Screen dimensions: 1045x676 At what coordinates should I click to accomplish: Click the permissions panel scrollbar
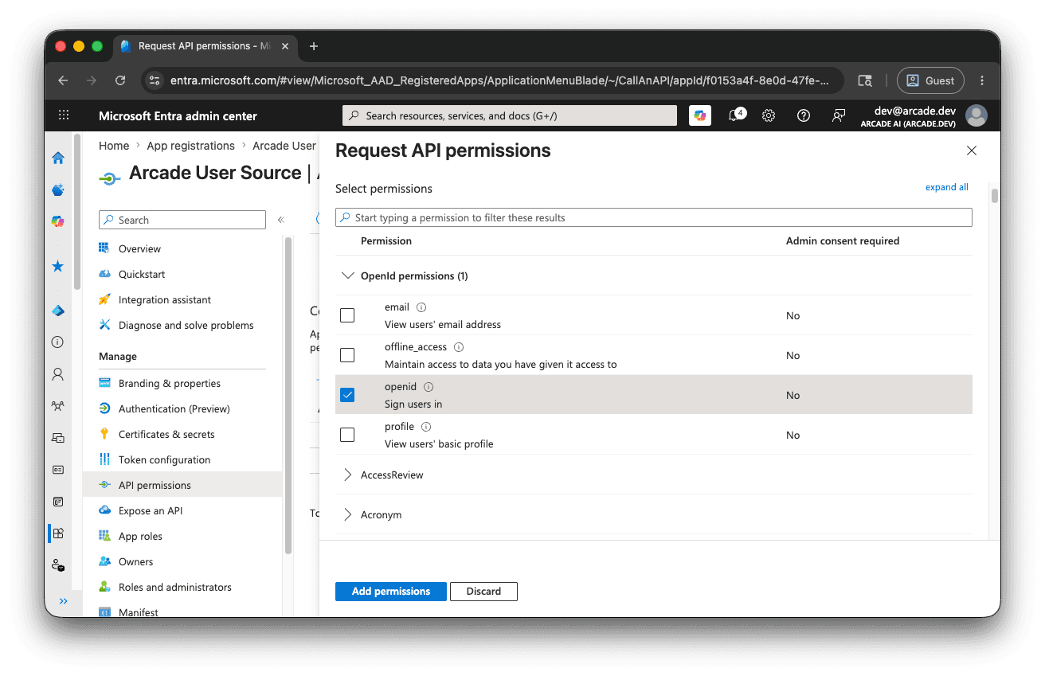(x=995, y=196)
